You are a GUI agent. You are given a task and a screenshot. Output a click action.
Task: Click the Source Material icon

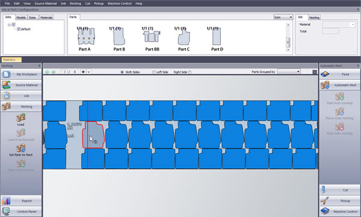click(x=6, y=85)
